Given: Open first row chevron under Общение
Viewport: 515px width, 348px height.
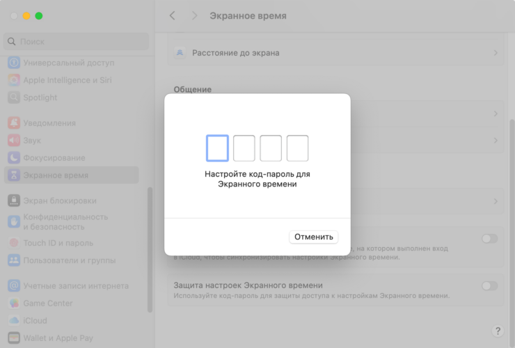Looking at the screenshot, I should [496, 113].
